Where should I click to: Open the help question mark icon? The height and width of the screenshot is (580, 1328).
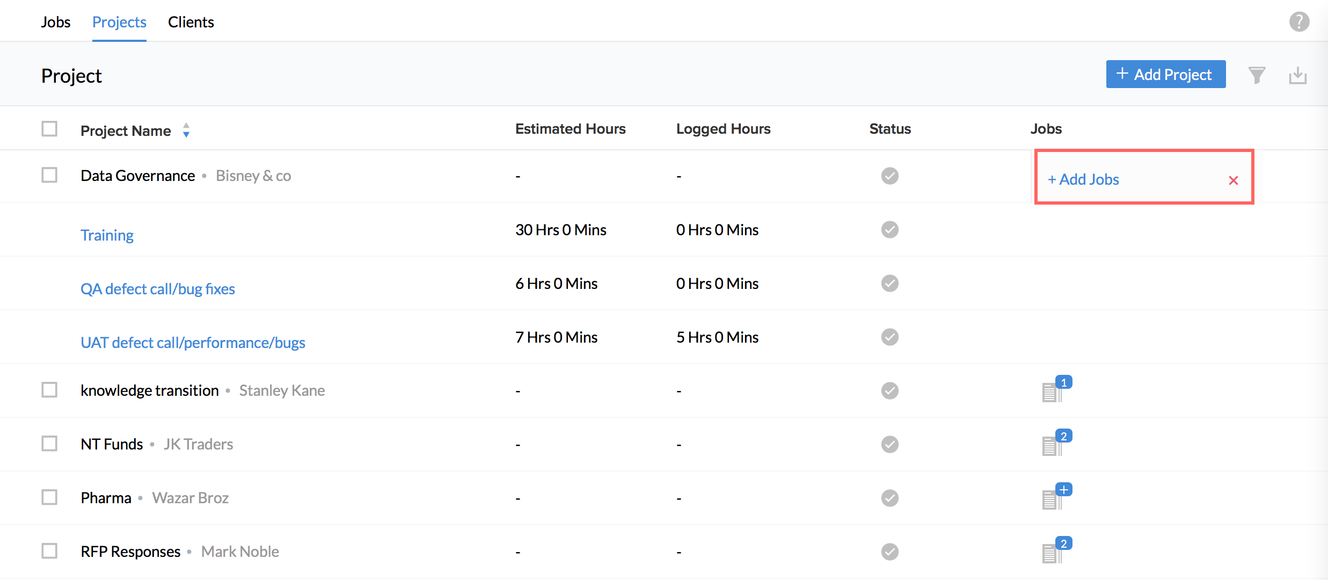coord(1299,22)
